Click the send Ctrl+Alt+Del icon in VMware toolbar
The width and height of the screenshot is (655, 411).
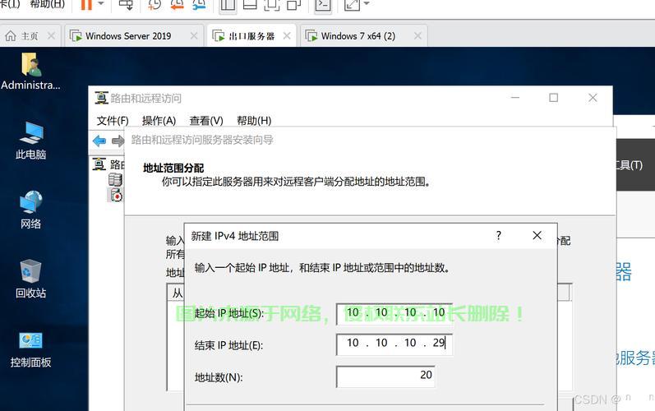[x=125, y=4]
